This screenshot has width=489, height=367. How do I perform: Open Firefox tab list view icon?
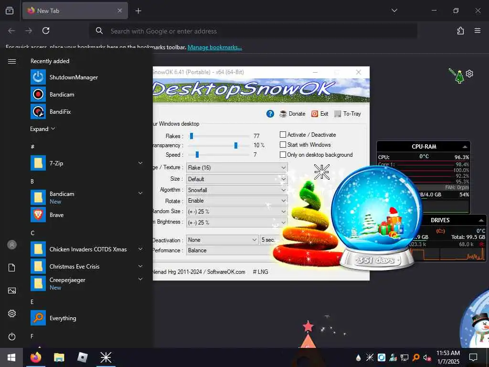pos(10,11)
